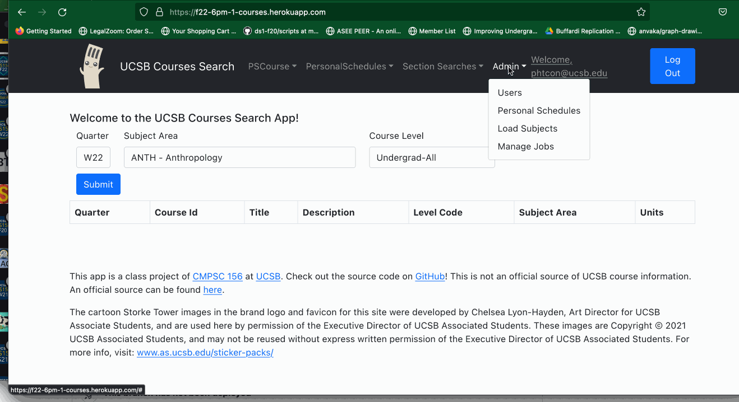The image size is (739, 402).
Task: Click the Quarter input showing W22
Action: pyautogui.click(x=93, y=157)
